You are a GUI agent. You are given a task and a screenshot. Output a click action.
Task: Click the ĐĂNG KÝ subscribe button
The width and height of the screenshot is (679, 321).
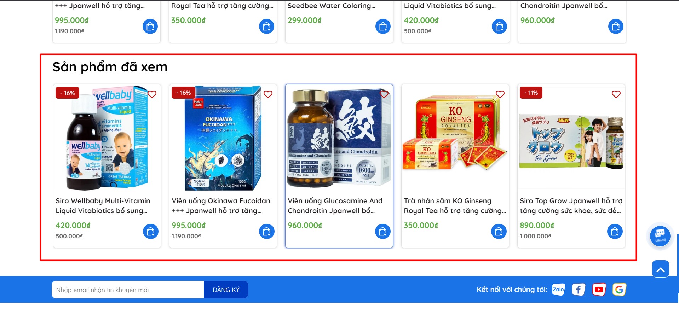pos(226,290)
